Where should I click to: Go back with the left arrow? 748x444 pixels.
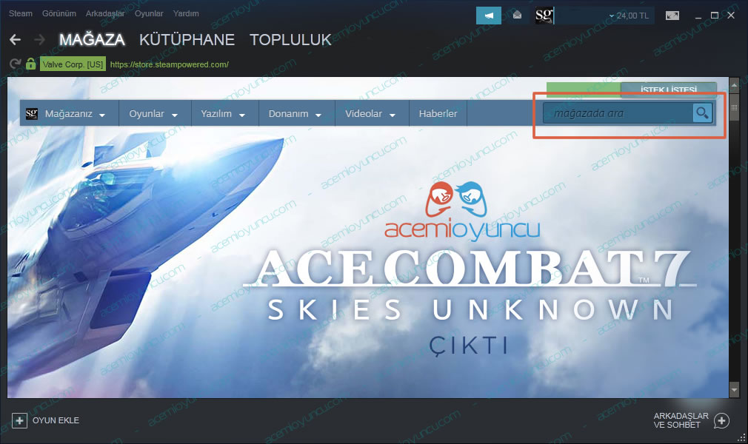pyautogui.click(x=16, y=39)
